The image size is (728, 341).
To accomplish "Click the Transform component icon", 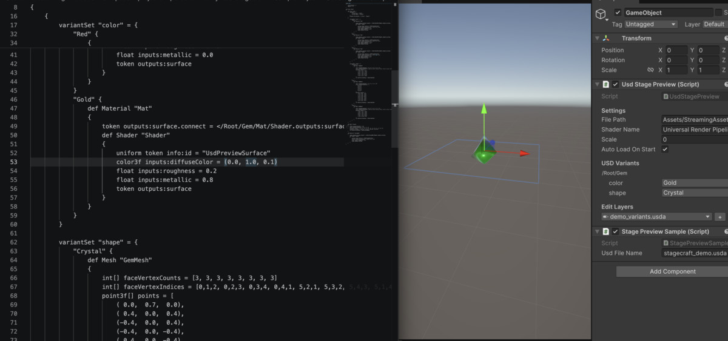I will 606,38.
